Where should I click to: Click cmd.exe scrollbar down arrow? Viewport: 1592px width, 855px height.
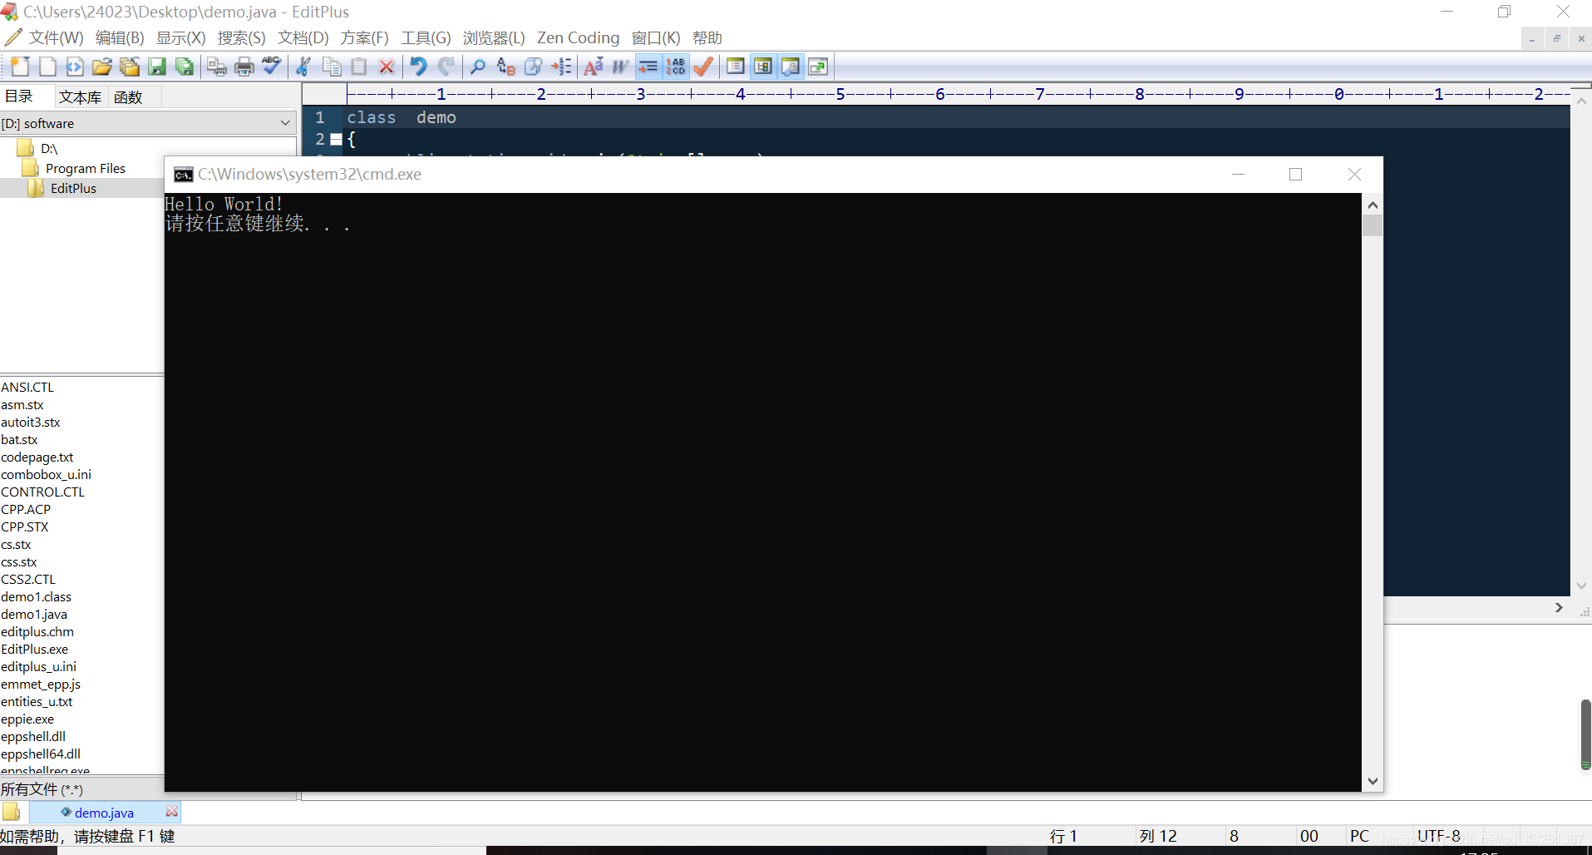[x=1373, y=781]
